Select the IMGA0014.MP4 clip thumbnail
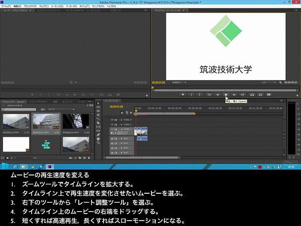The width and height of the screenshot is (301, 226). pyautogui.click(x=16, y=121)
